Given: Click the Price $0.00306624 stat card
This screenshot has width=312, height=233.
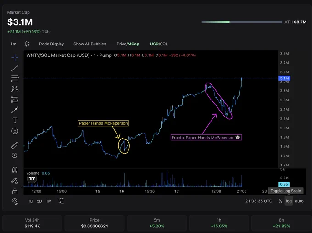Looking at the screenshot, I should click(x=95, y=223).
